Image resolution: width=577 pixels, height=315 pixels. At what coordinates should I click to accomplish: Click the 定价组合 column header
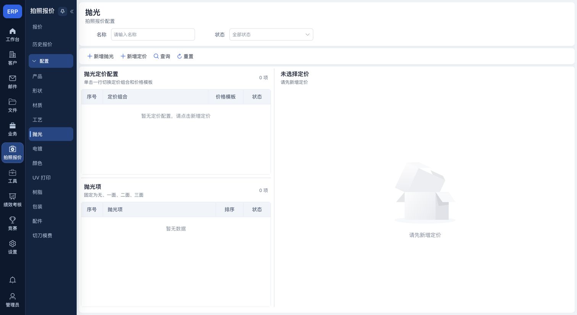point(156,97)
